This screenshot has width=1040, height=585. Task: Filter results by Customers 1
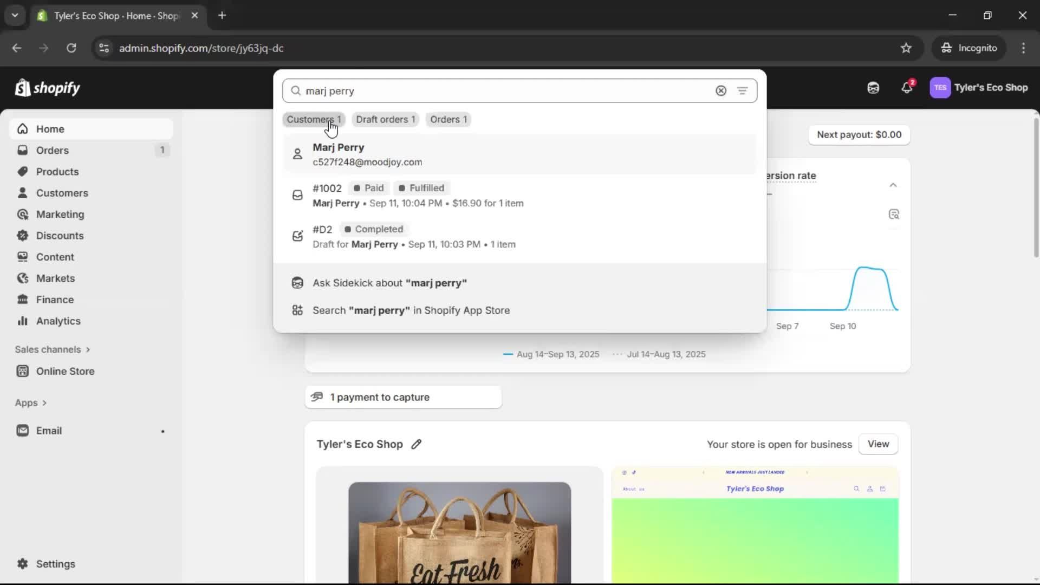314,120
